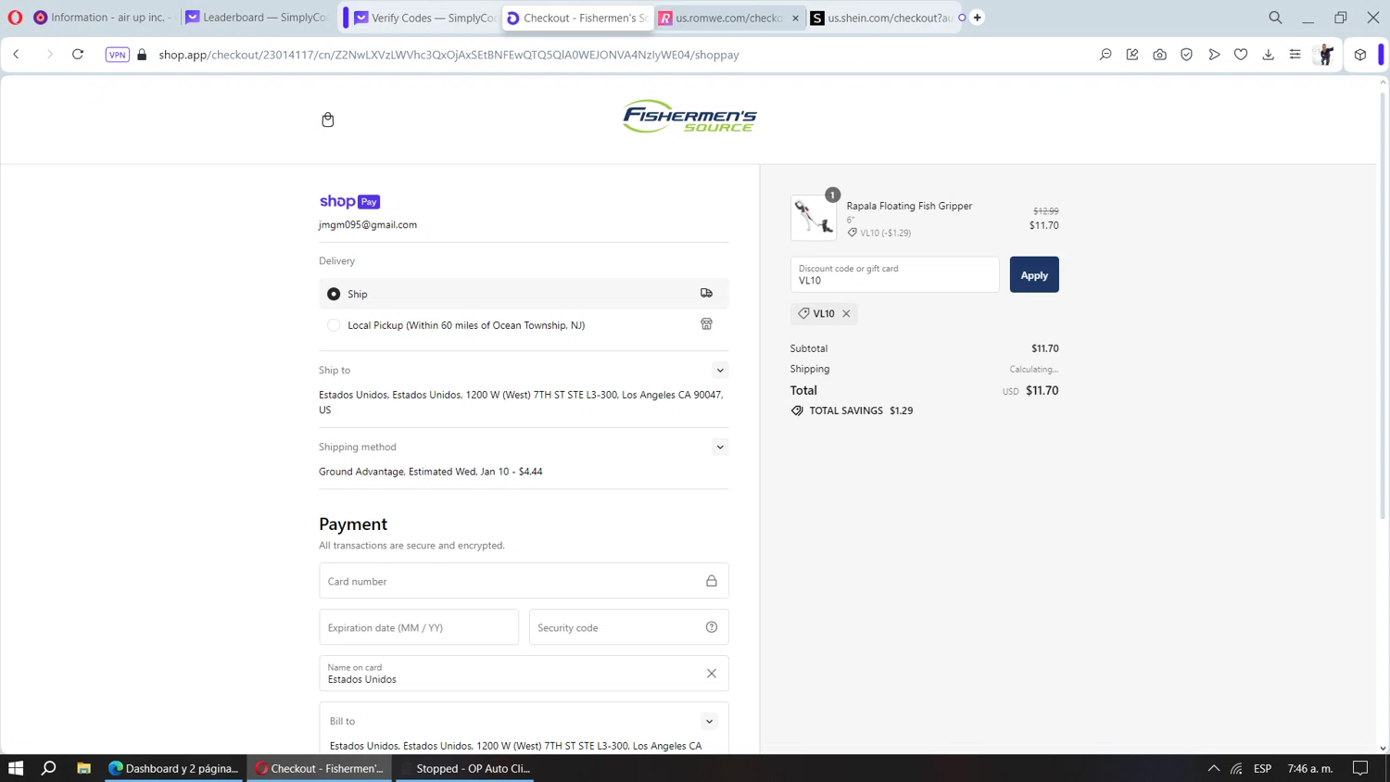Click the padlock site security icon

[142, 55]
